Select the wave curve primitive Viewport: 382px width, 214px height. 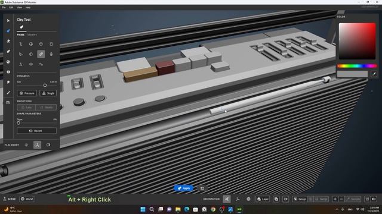(41, 64)
